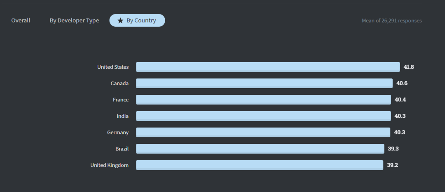Click the United States bar
The image size is (445, 192).
click(x=268, y=67)
